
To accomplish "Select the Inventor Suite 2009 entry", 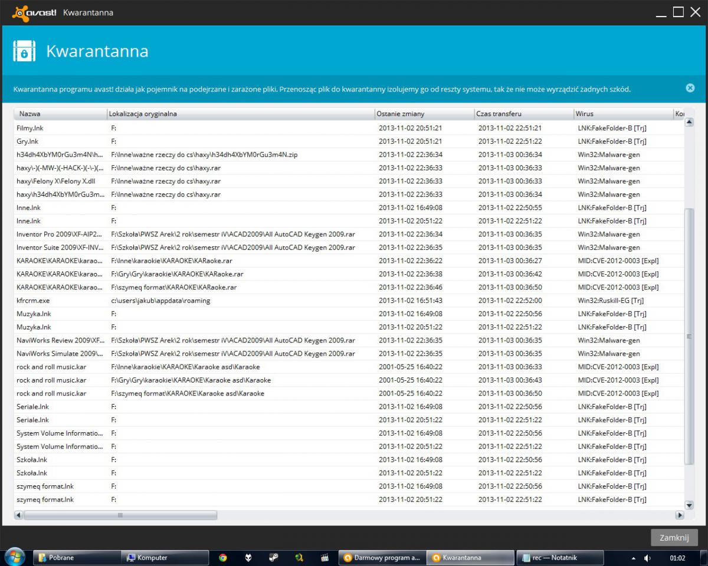I will [60, 248].
